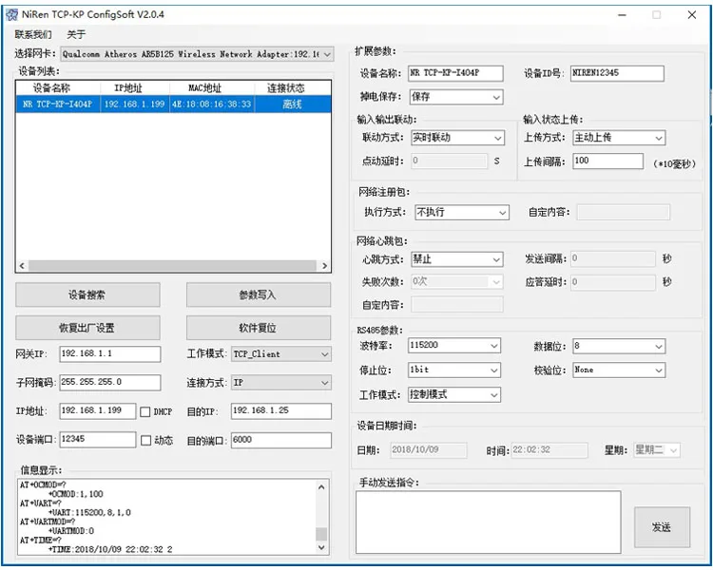The width and height of the screenshot is (713, 570).
Task: Click the device list left scroll arrow
Action: 22,265
